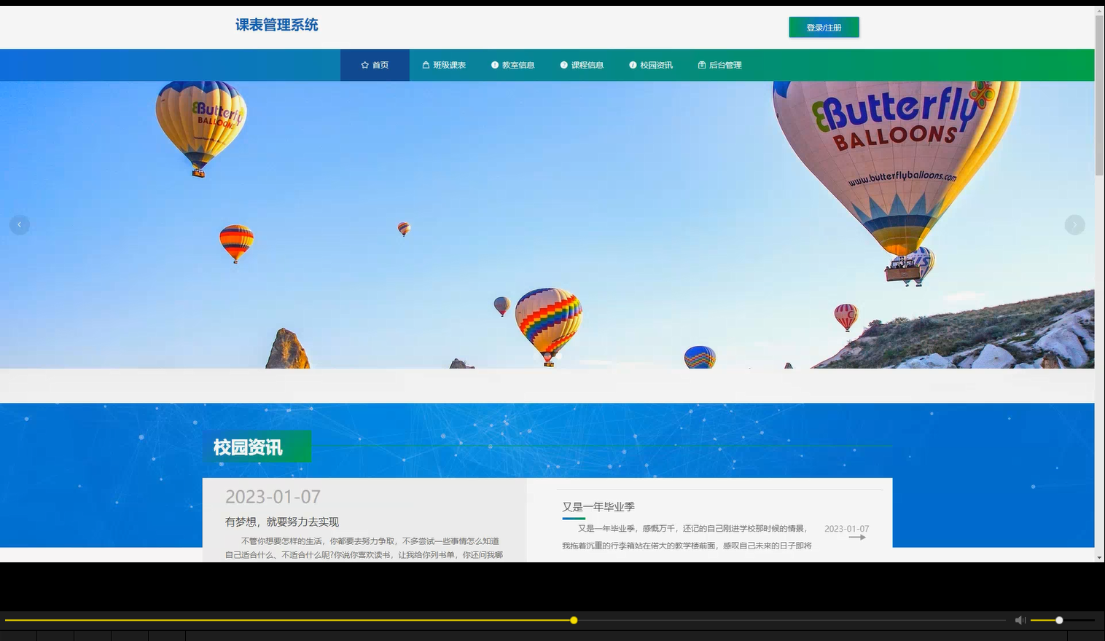
Task: Switch to the 班级课表 menu item
Action: tap(450, 65)
